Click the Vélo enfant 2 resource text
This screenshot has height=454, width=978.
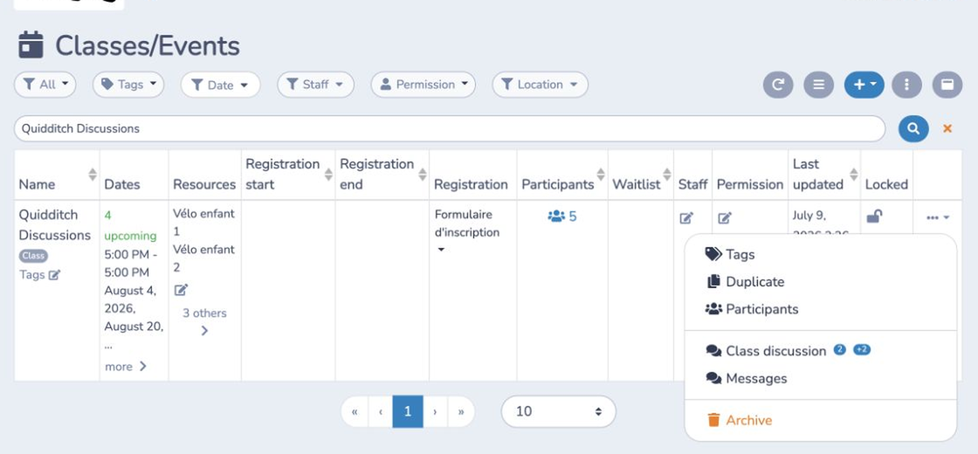(x=204, y=258)
